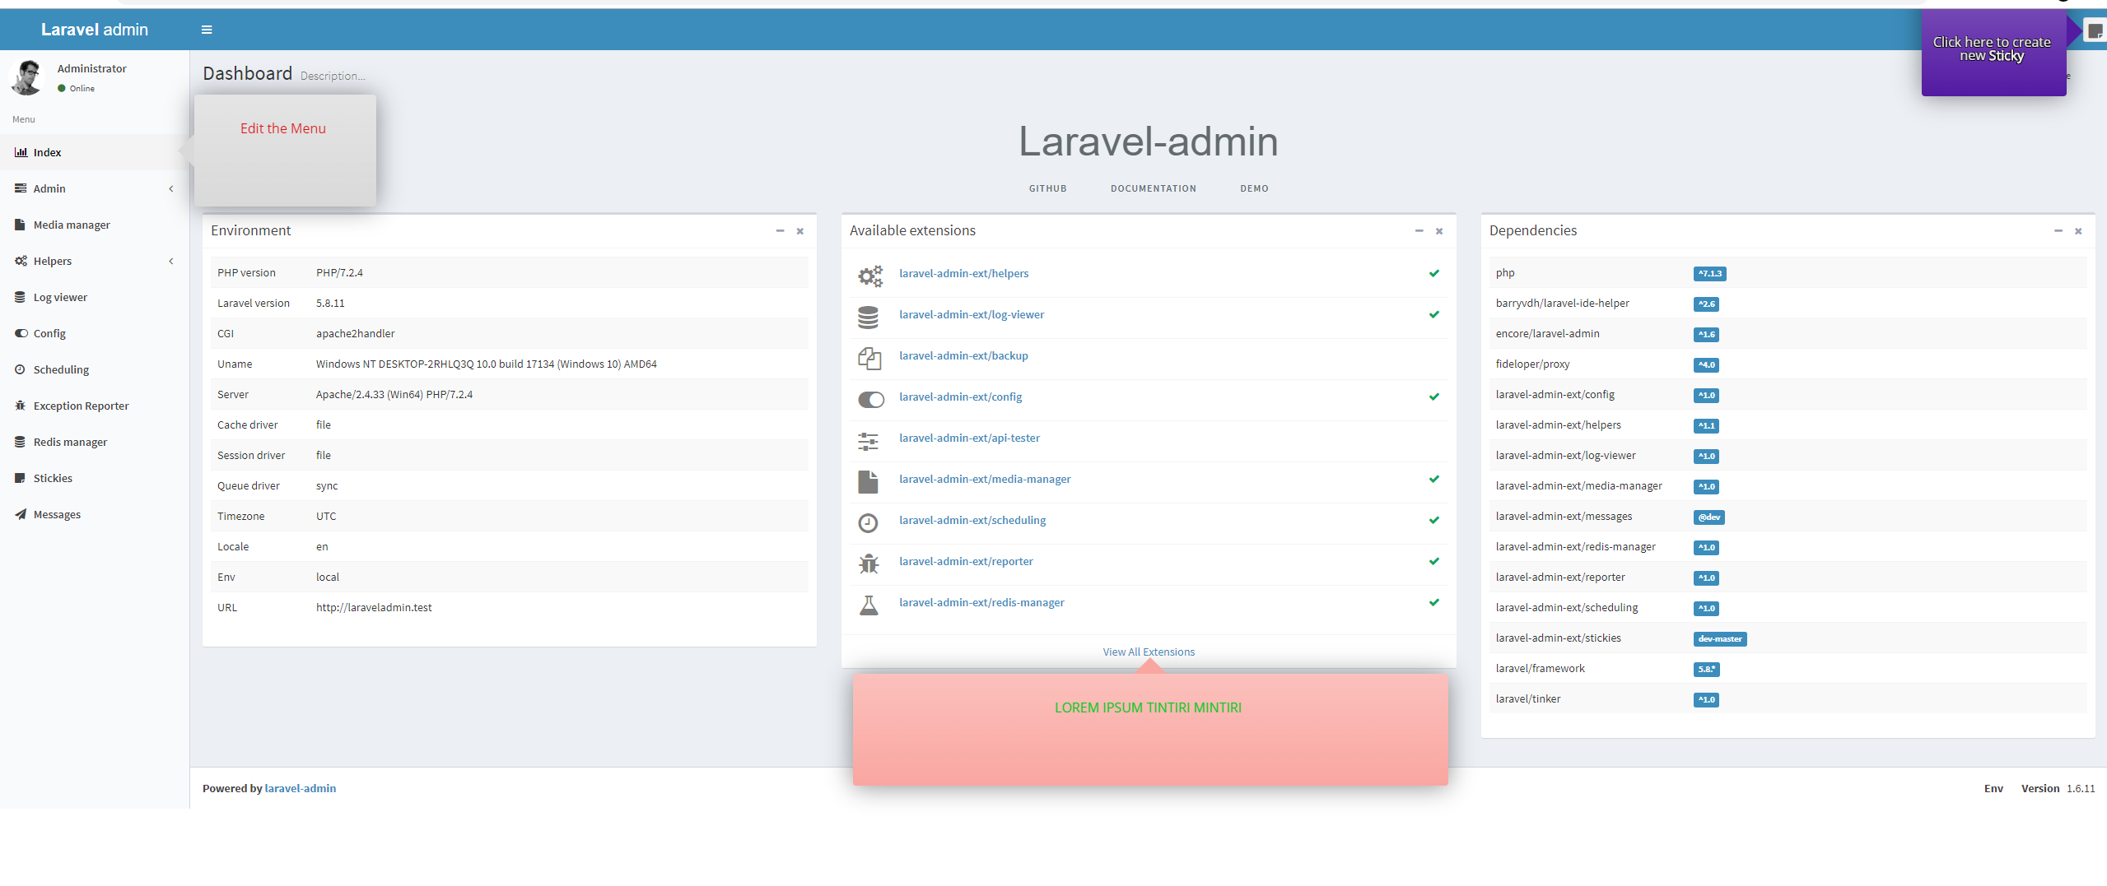
Task: Open the laravel-admin-ext/backup extension link
Action: pos(963,355)
